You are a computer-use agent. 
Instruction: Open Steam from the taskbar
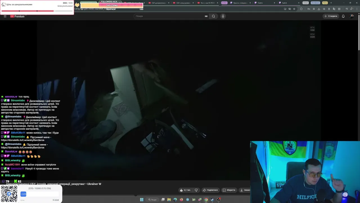[x=212, y=200]
